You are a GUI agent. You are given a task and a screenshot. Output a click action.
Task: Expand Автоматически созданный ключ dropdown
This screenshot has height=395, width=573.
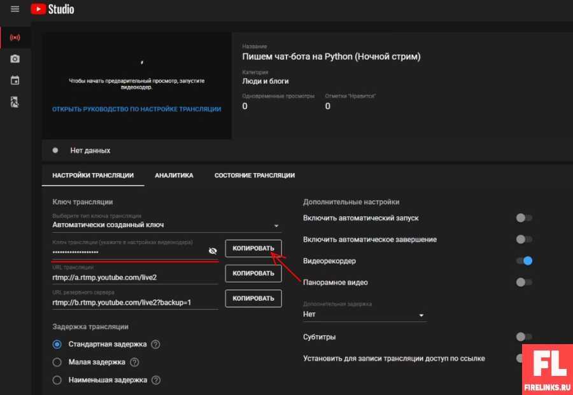[167, 225]
